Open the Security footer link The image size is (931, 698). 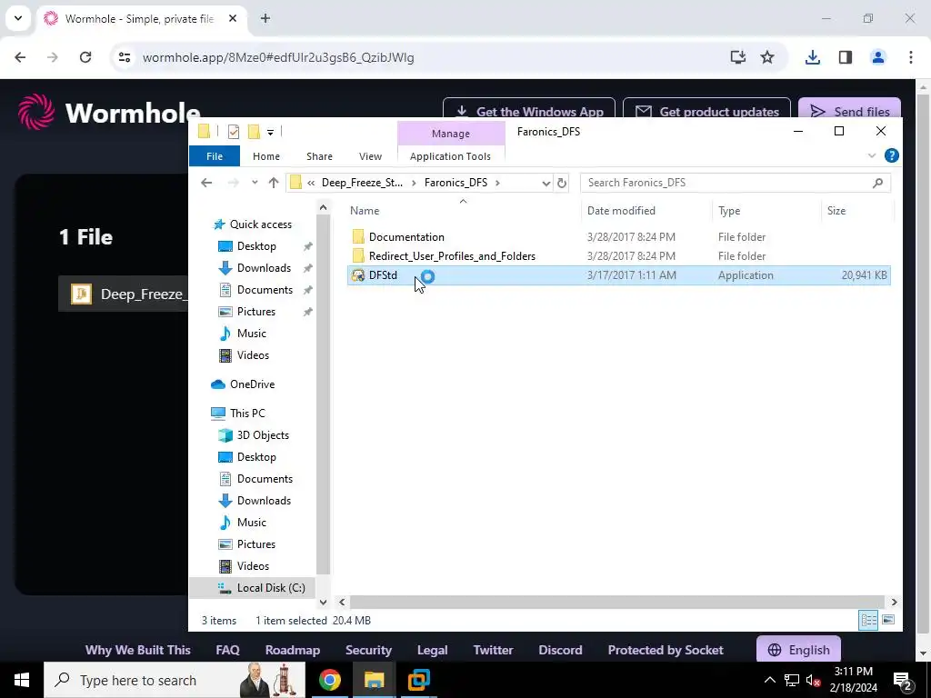tap(368, 650)
